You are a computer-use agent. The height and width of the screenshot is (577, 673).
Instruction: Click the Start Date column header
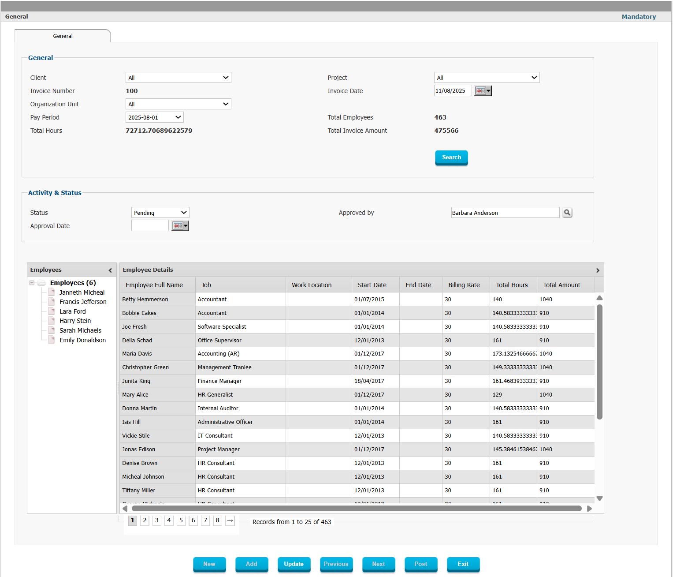point(376,285)
